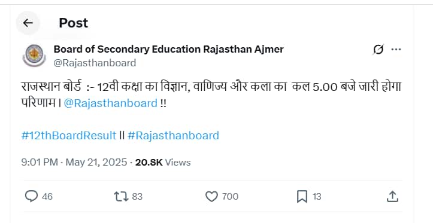Image resolution: width=433 pixels, height=223 pixels.
Task: Click the 9:01 PM · May 21, 2025 timestamp
Action: [x=74, y=163]
